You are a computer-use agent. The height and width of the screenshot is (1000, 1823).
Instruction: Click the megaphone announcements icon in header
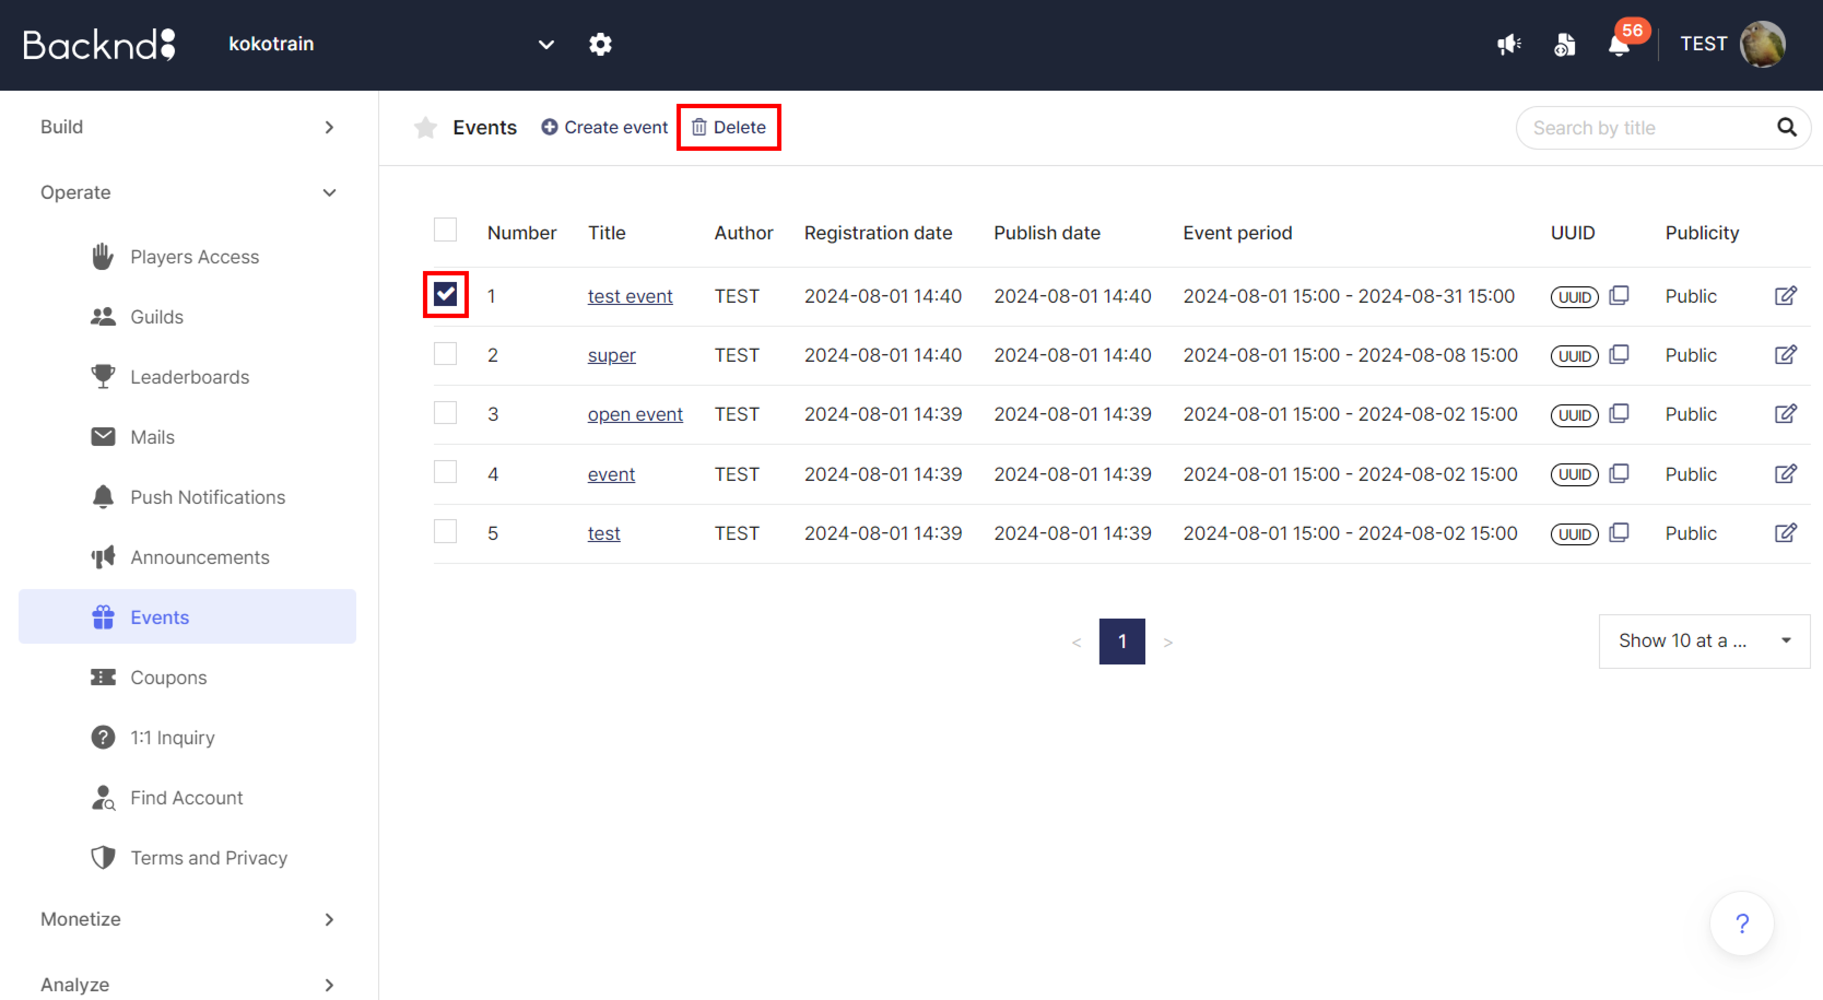pyautogui.click(x=1509, y=44)
